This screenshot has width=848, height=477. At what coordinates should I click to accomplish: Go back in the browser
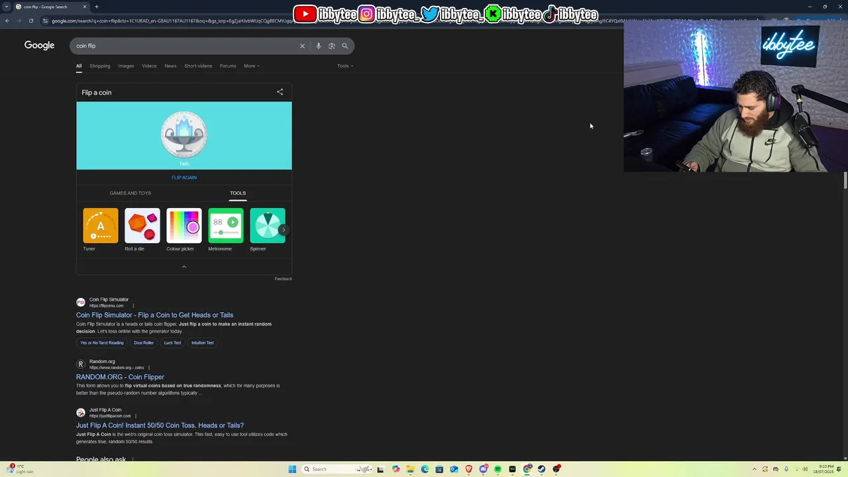point(7,21)
